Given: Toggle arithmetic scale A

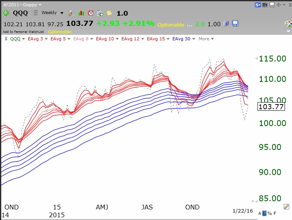Looking at the screenshot, I should (x=260, y=213).
